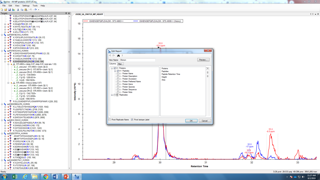Uncheck the Pivot Isotope Label checkbox
Screen dimensions: 320x180
[x=132, y=120]
